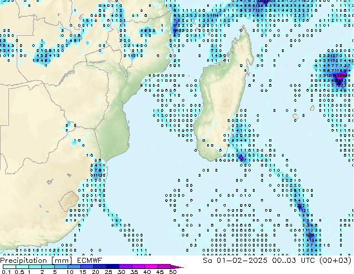Click the 'Sa' weekday label
354x274 pixels.
click(207, 261)
